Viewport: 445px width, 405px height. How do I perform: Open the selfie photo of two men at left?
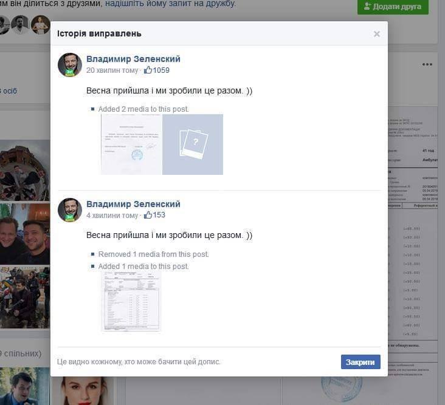(x=24, y=234)
